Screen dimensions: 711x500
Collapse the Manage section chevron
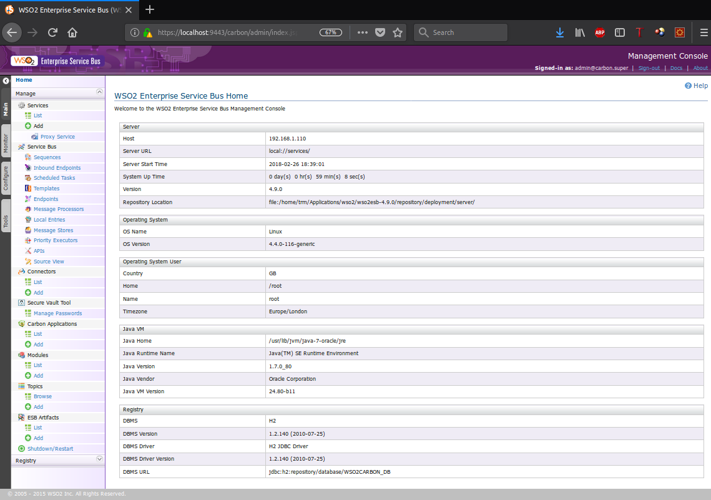pyautogui.click(x=99, y=92)
